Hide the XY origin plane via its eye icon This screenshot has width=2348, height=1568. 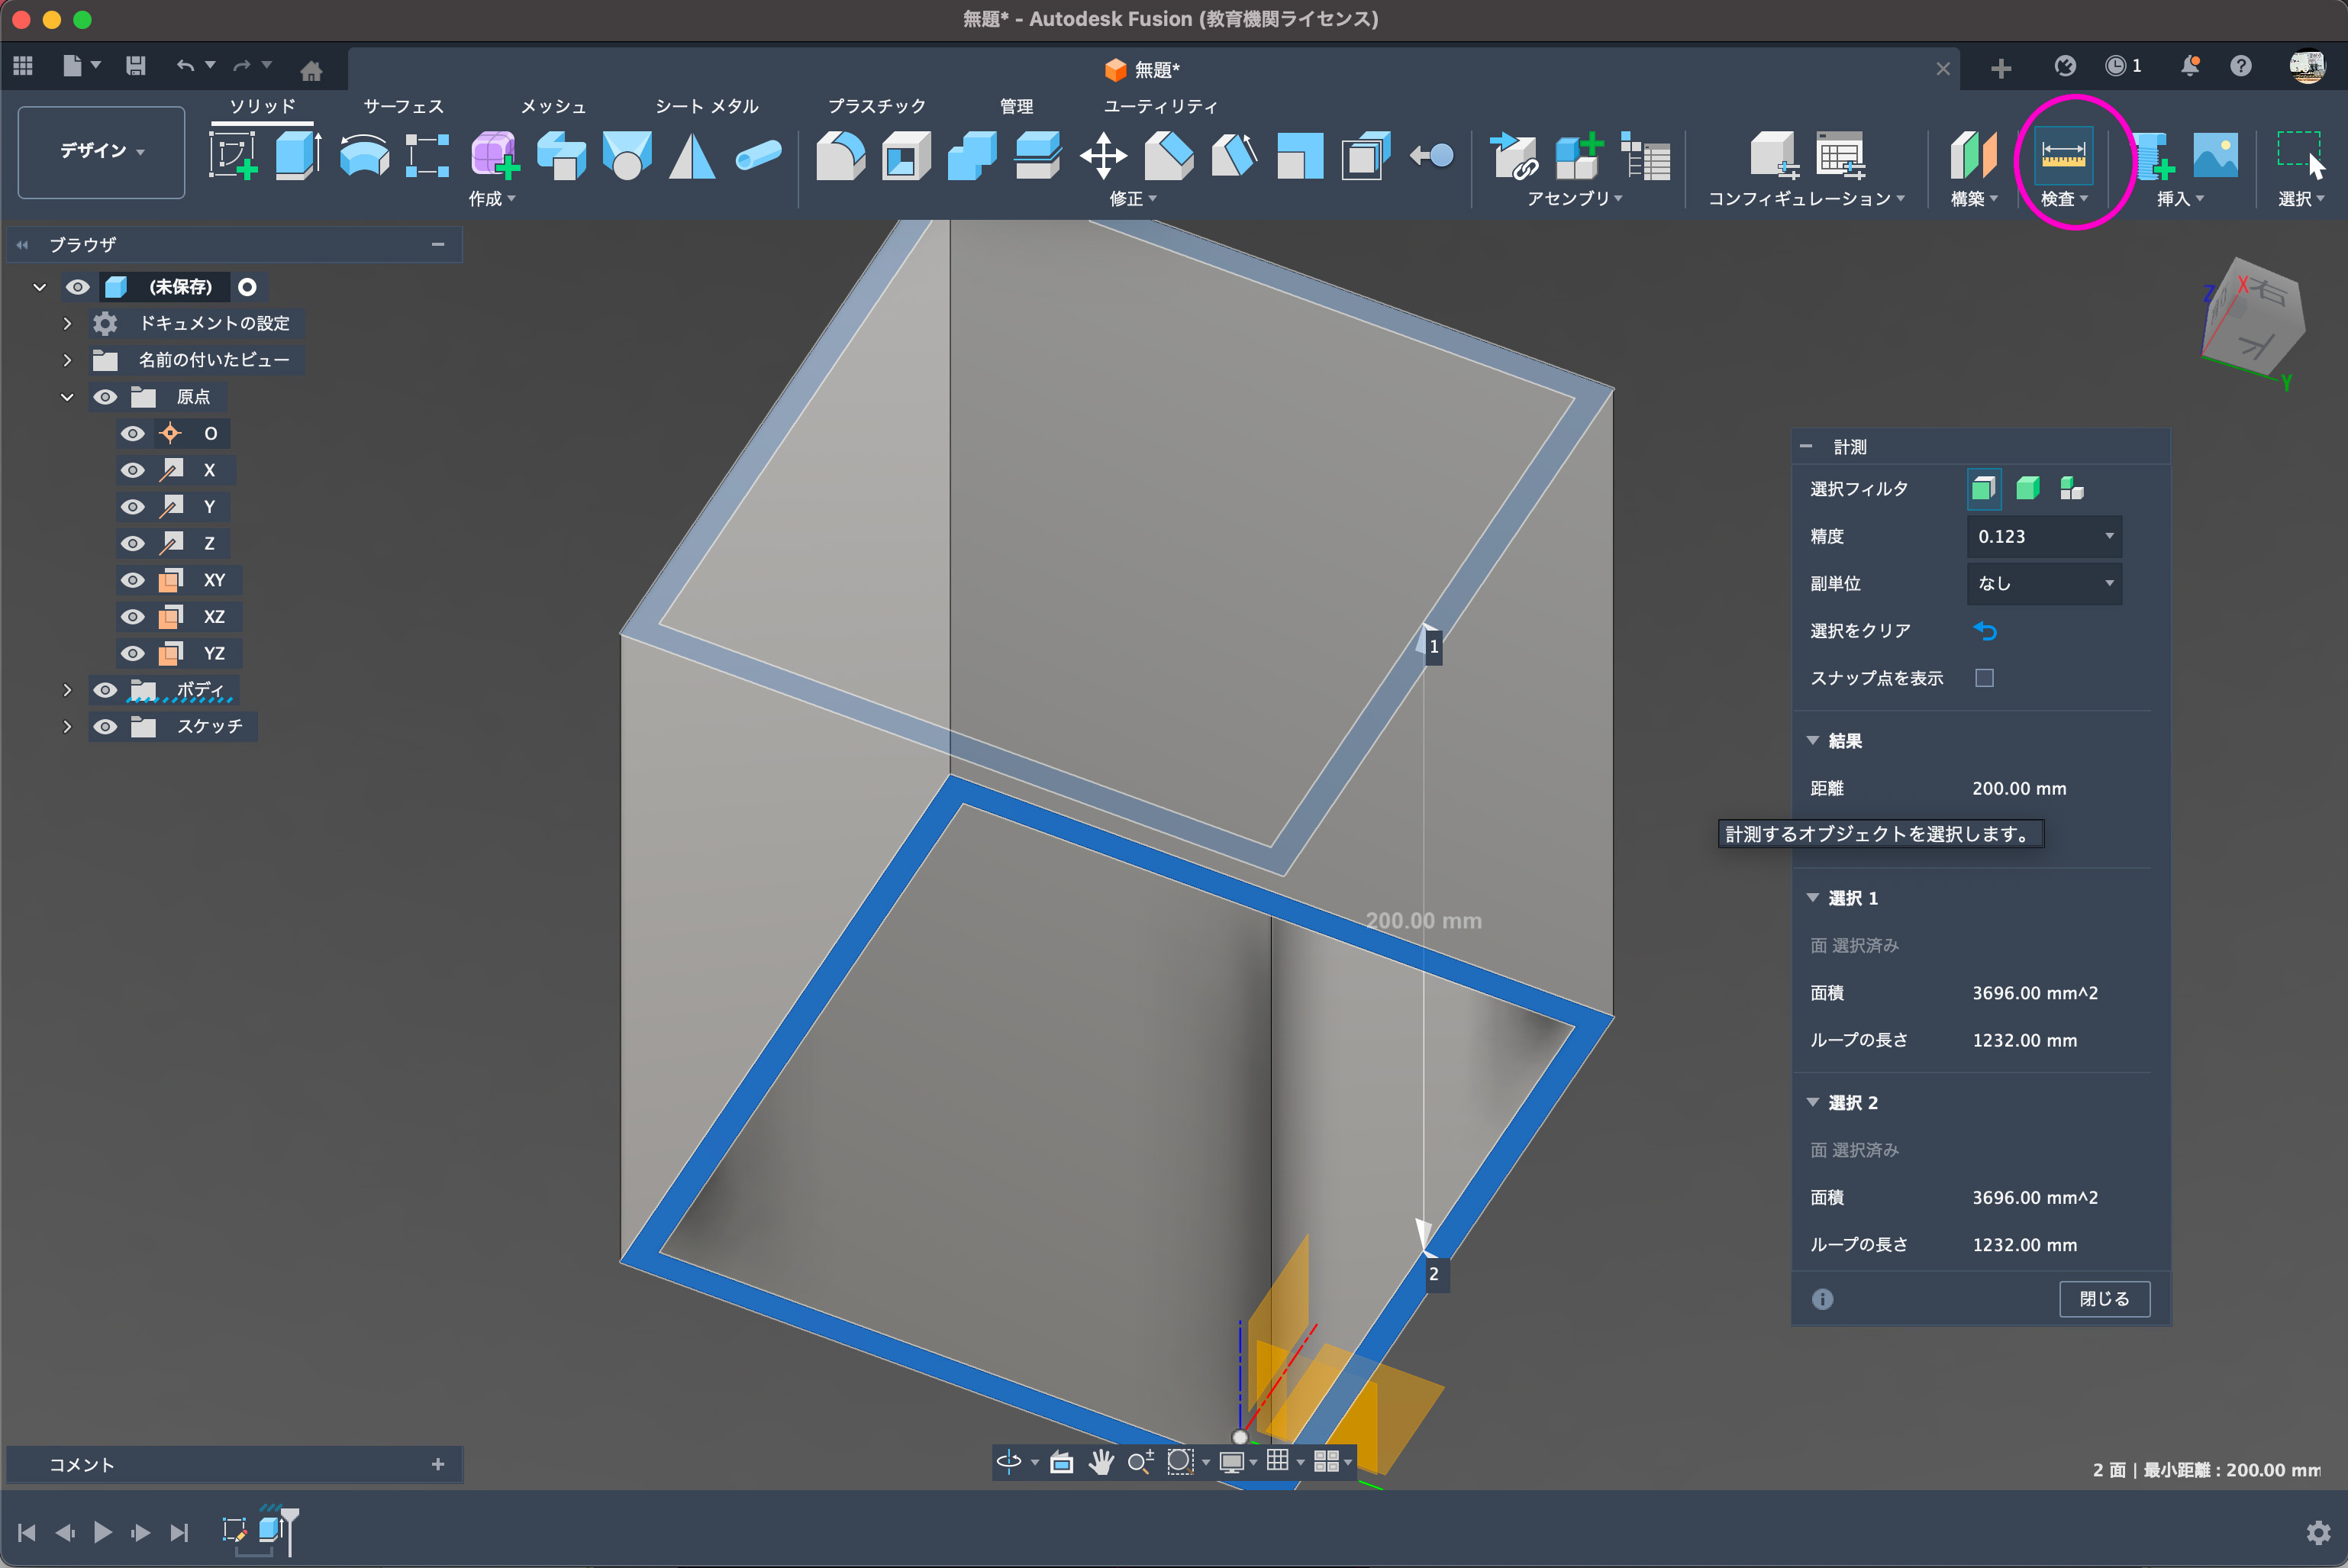pyautogui.click(x=132, y=580)
